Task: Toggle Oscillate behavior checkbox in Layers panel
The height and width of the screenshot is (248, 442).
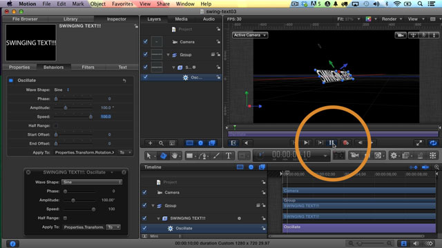Action: pyautogui.click(x=145, y=77)
